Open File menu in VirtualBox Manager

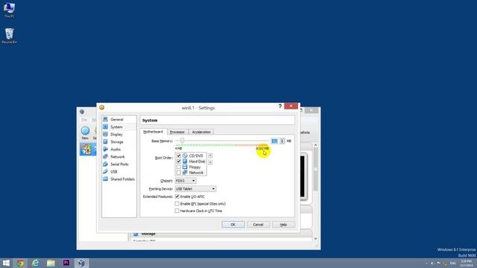84,120
